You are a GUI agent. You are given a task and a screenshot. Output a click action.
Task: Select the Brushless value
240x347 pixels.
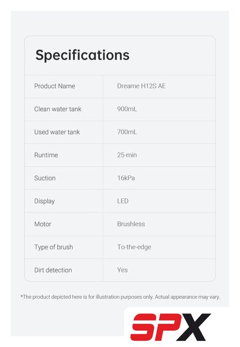click(x=131, y=224)
